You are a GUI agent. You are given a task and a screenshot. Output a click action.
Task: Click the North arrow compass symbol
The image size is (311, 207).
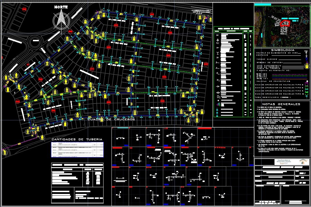(61, 18)
